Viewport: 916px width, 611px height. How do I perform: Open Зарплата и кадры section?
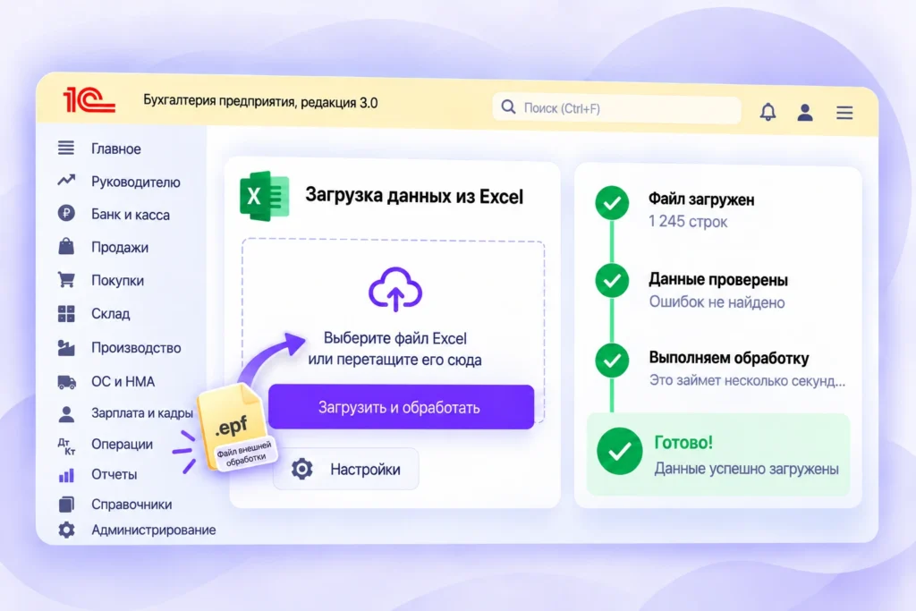click(142, 413)
